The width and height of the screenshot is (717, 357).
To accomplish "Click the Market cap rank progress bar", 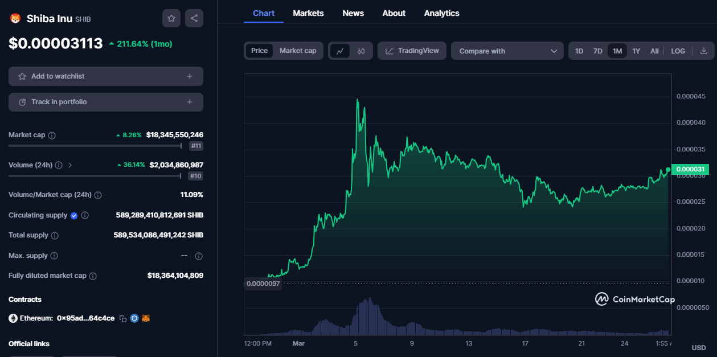I will 95,146.
